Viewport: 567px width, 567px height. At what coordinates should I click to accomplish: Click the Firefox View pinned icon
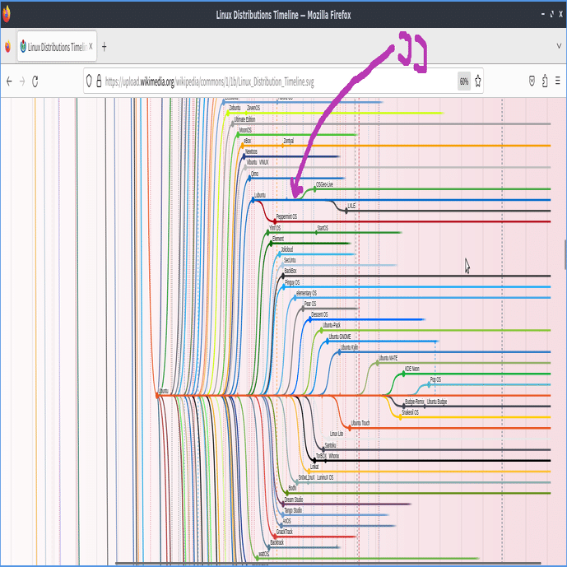(x=7, y=47)
